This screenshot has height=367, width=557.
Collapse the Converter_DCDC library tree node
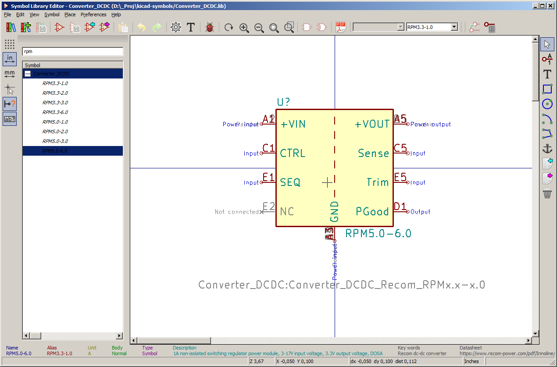click(x=28, y=74)
